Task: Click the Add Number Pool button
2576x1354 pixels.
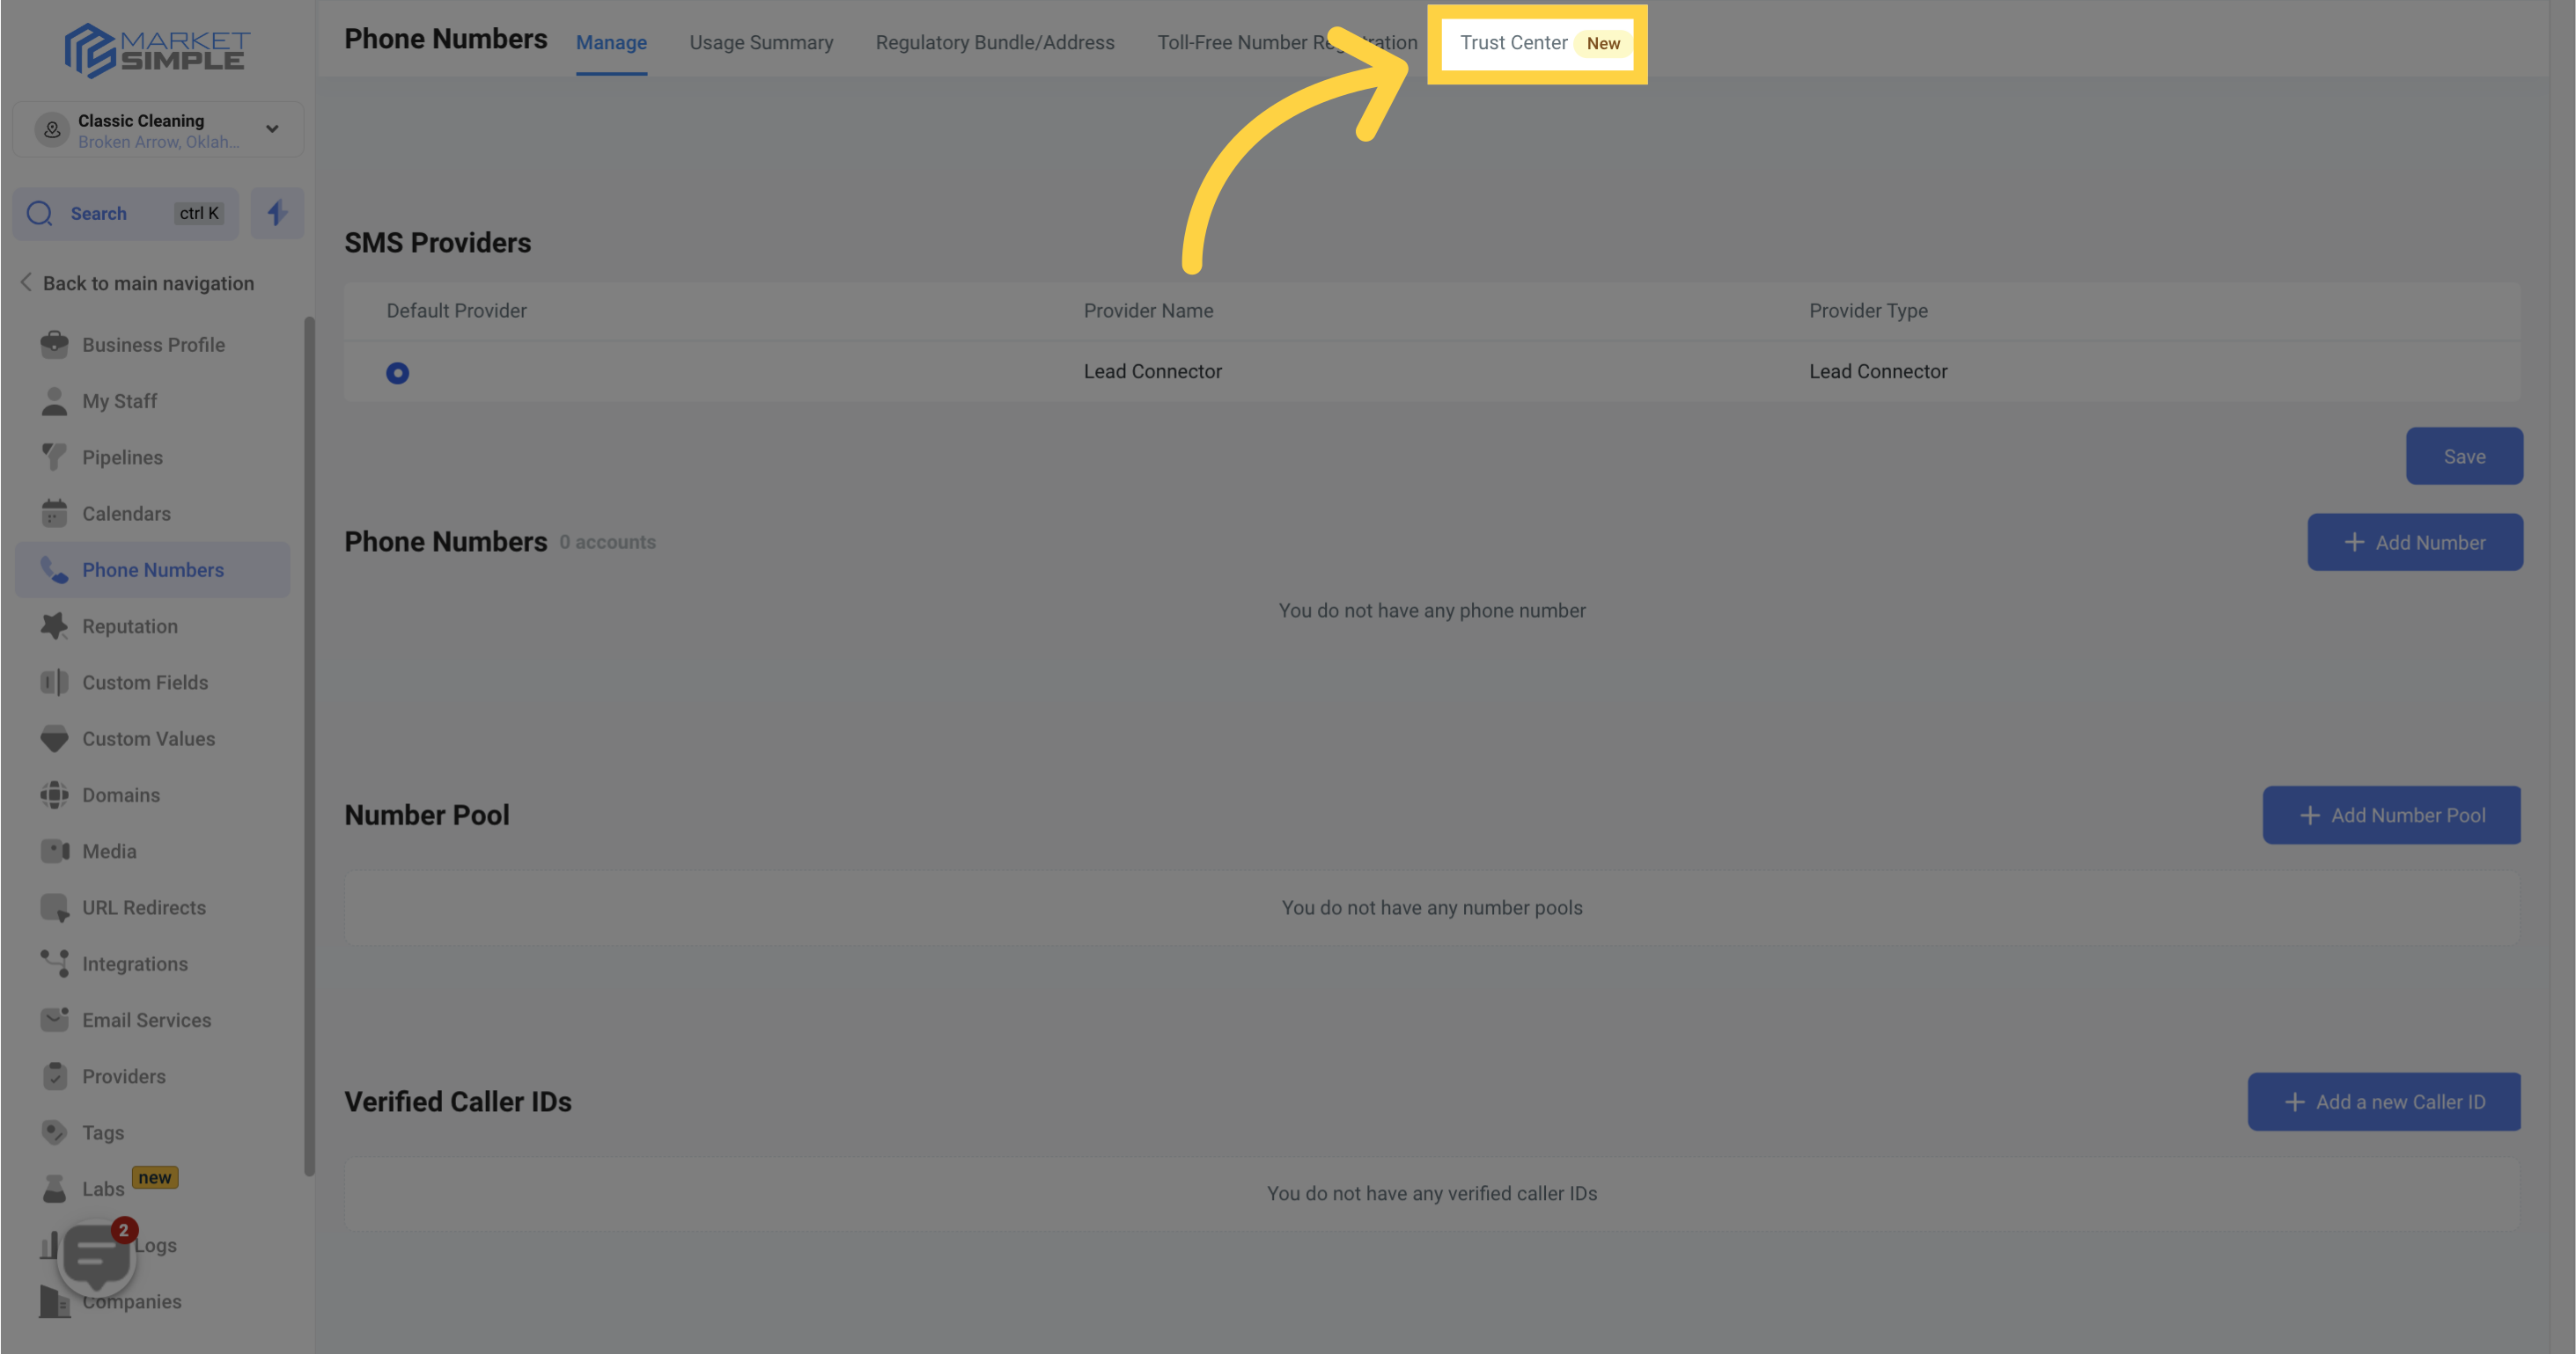Action: (2391, 816)
